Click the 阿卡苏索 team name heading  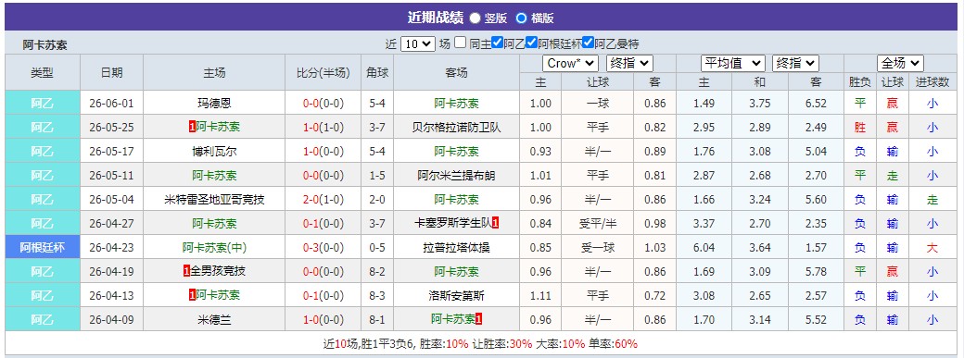44,44
